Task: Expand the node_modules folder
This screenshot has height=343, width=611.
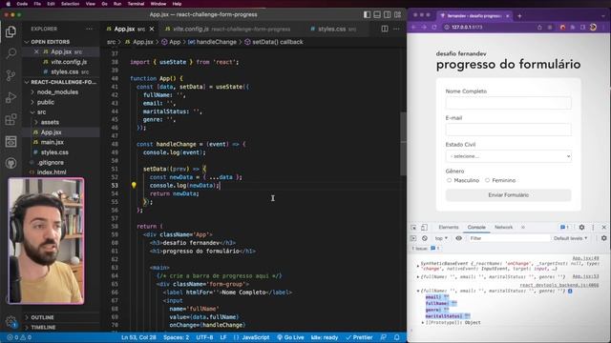Action: tap(57, 92)
